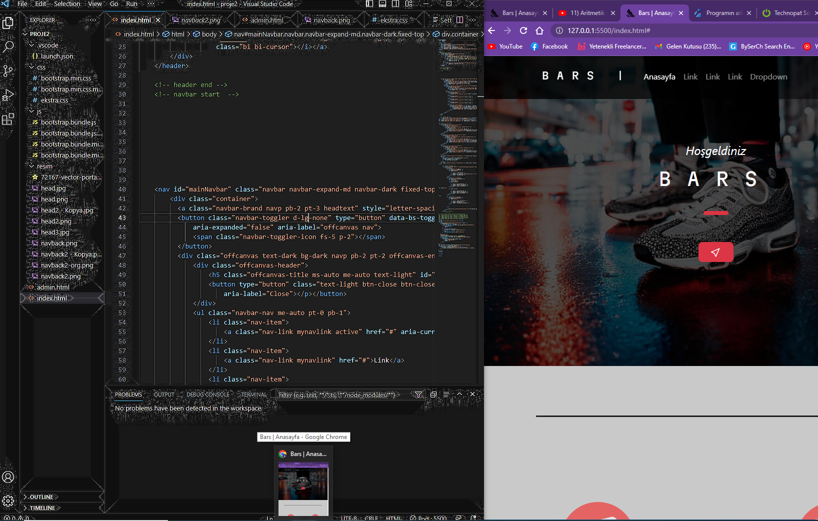Open the Selection menu in VS Code
Viewport: 818px width, 521px height.
tap(67, 4)
